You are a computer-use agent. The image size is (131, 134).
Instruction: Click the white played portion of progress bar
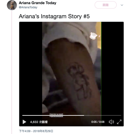pos(53,115)
